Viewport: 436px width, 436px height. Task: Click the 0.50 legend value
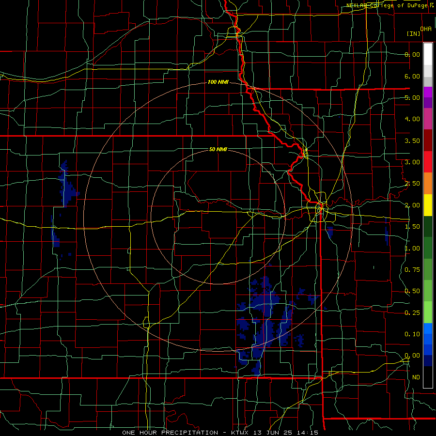[x=412, y=291]
